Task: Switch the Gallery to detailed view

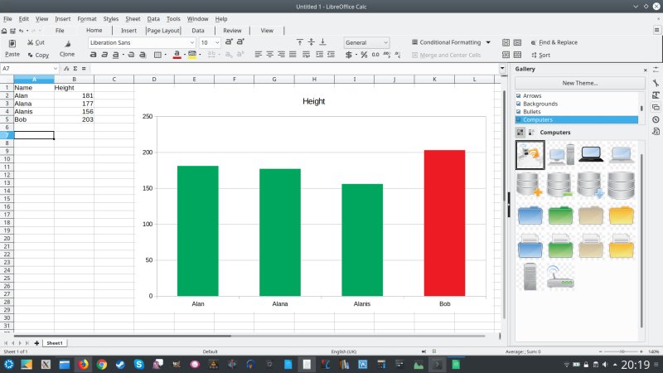Action: (x=530, y=132)
